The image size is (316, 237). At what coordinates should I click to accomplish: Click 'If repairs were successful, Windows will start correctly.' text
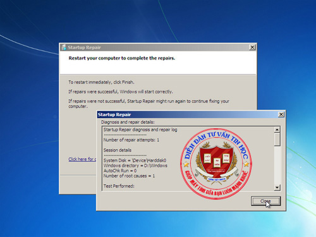tap(121, 92)
